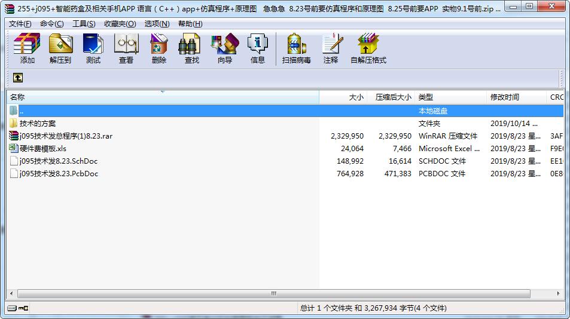Click the horizontal scrollbar right arrow
This screenshot has height=319, width=570.
point(559,293)
